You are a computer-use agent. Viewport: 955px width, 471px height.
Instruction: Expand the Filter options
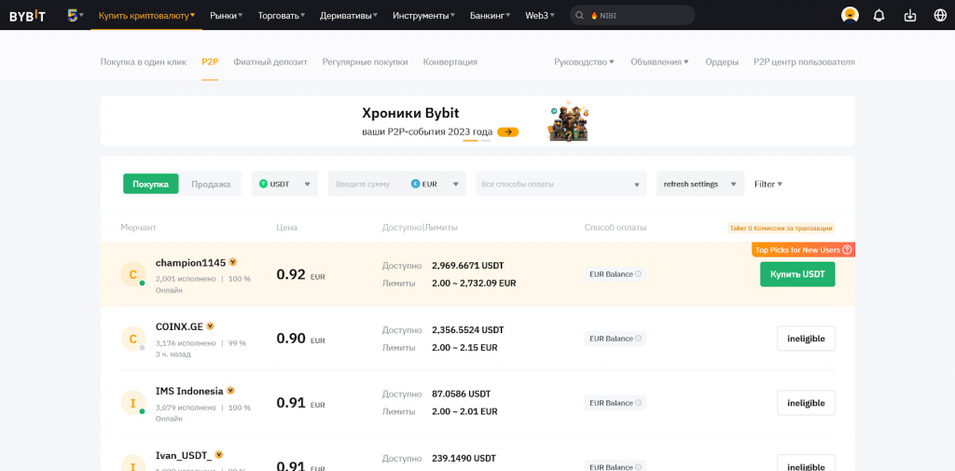click(768, 184)
